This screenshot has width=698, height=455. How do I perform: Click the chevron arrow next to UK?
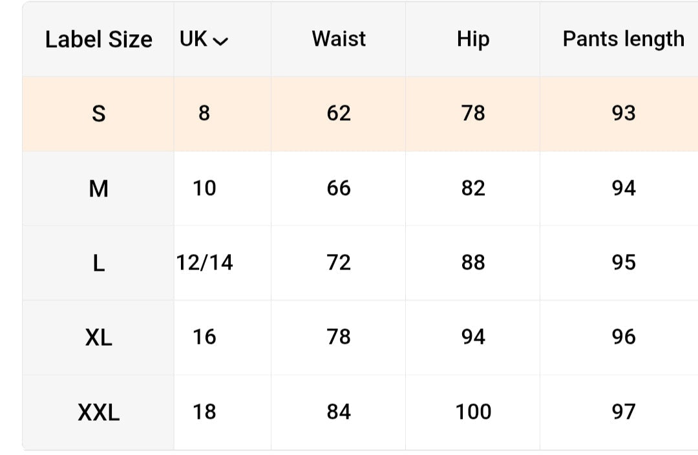[220, 41]
